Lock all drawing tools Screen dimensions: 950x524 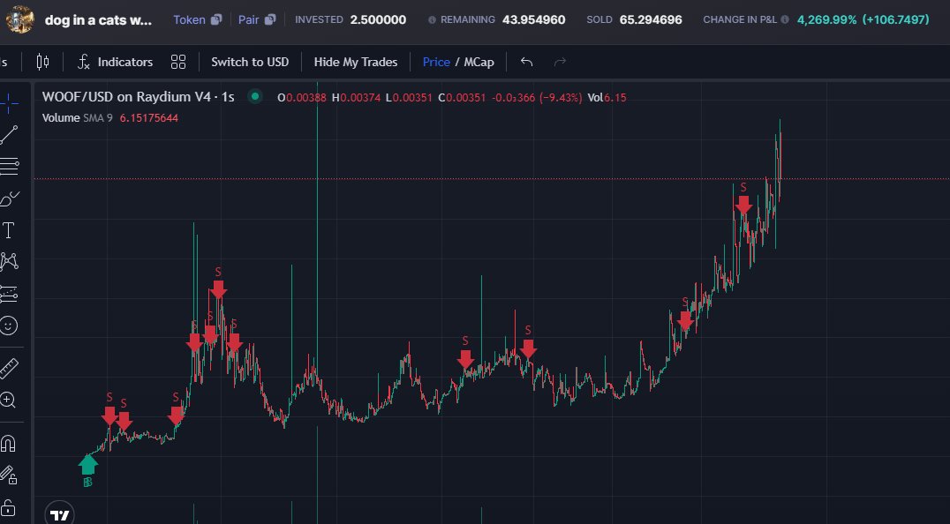click(x=9, y=507)
